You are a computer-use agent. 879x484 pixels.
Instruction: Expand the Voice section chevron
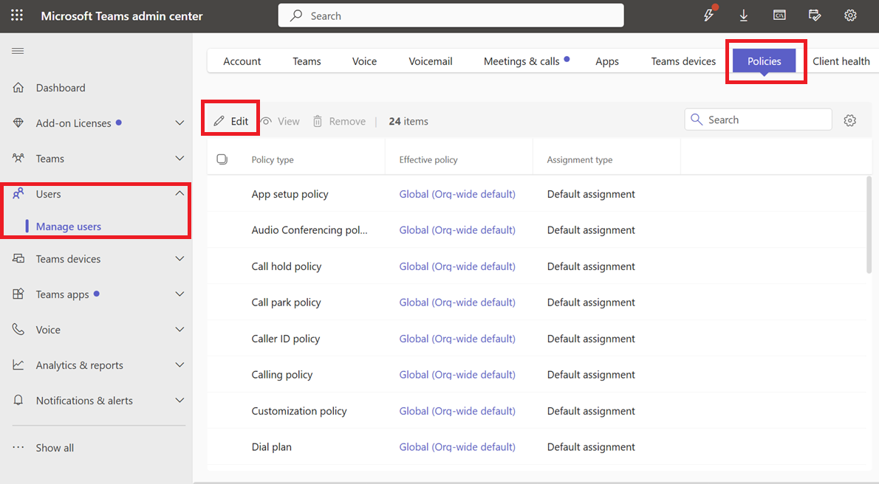tap(179, 329)
